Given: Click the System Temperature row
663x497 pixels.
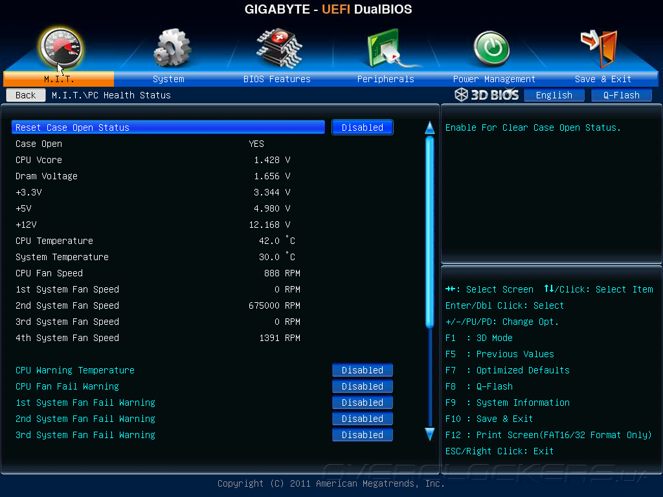Looking at the screenshot, I should coord(168,257).
